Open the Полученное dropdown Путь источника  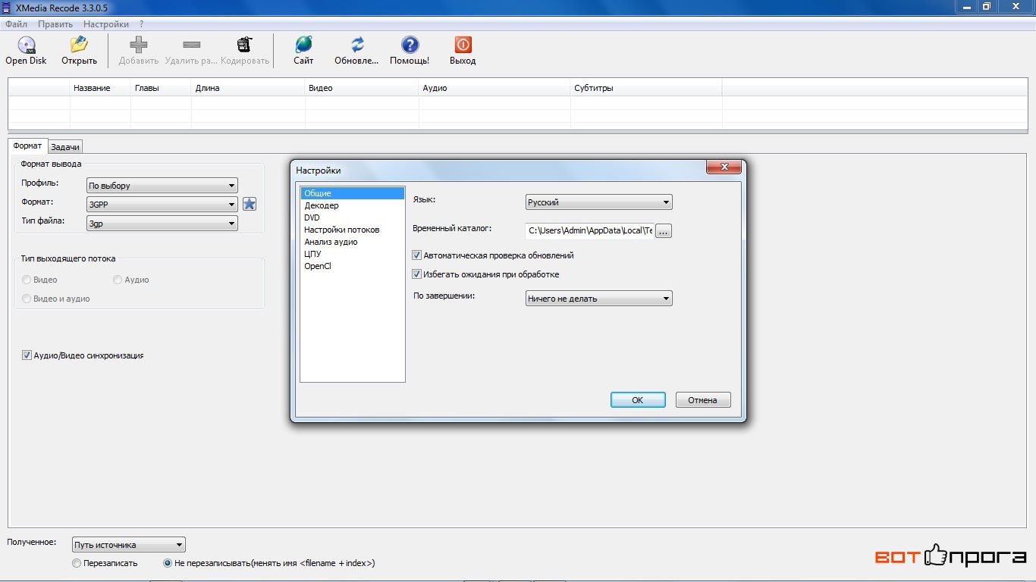129,545
